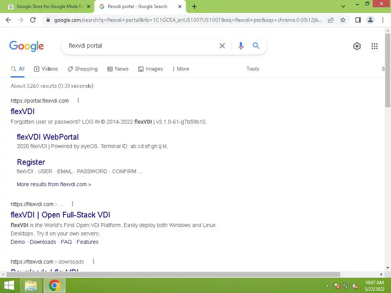This screenshot has height=293, width=391.
Task: Open File Explorer from the taskbar
Action: (31, 285)
